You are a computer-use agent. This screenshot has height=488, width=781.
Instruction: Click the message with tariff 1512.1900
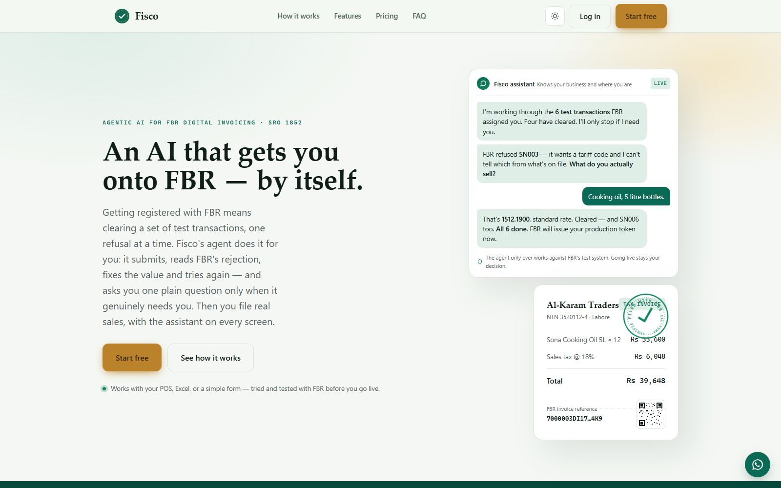click(x=561, y=229)
